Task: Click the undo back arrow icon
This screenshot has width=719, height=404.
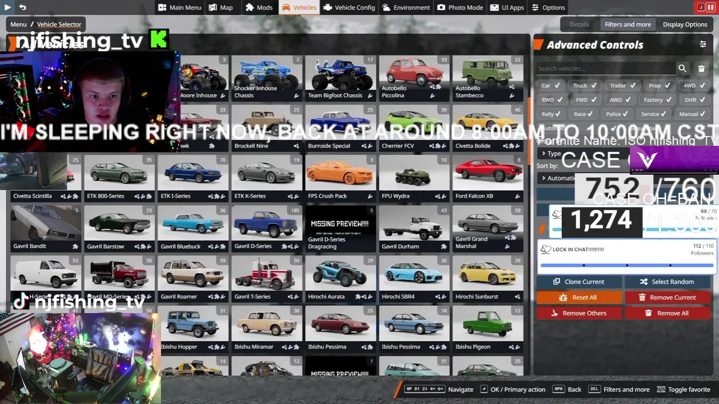Action: click(22, 7)
